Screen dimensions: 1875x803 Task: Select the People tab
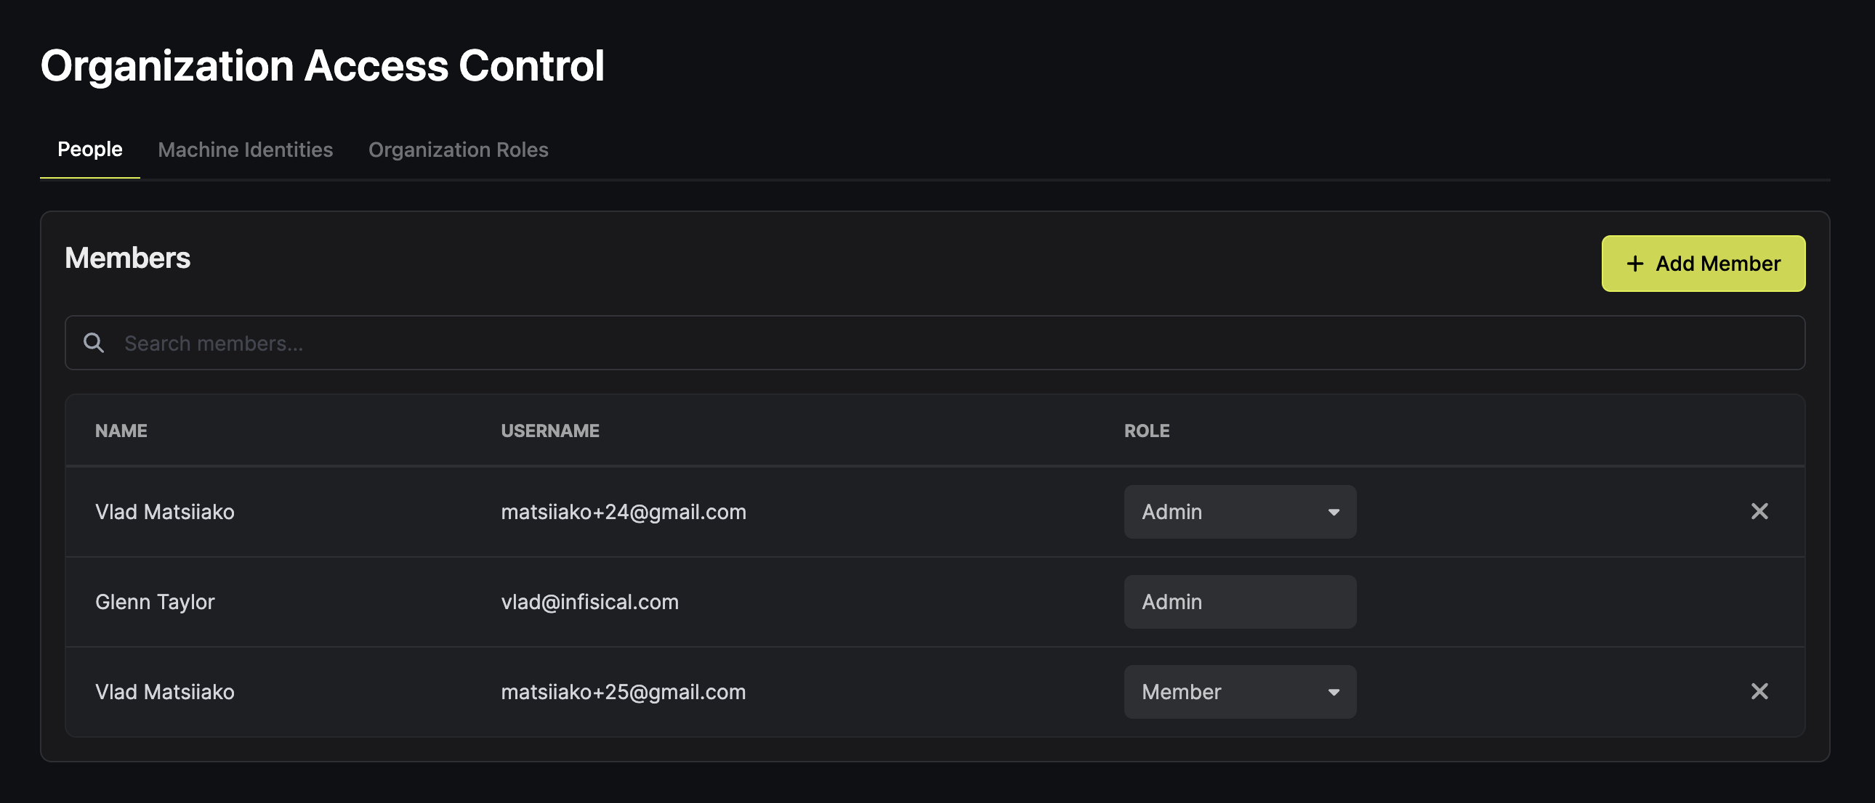pyautogui.click(x=89, y=149)
